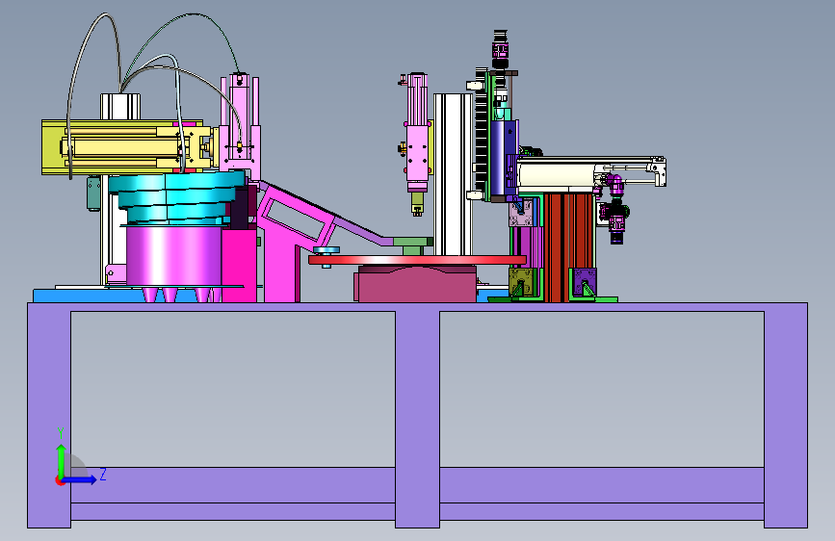Select the maroon indexer base below the turntable

417,284
